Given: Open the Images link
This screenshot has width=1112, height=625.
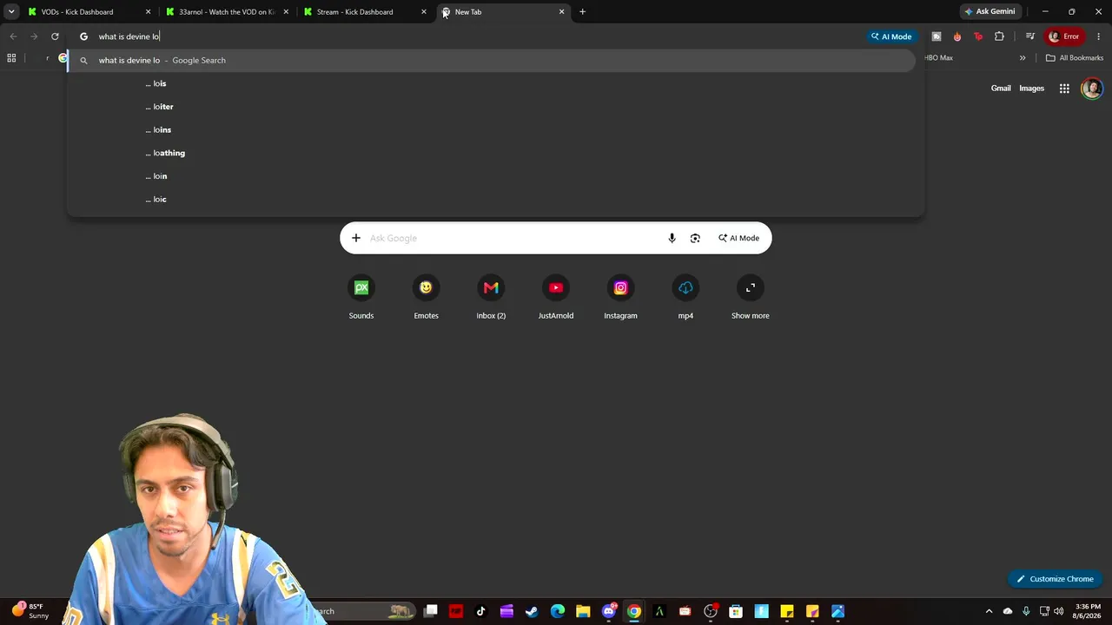Looking at the screenshot, I should [x=1031, y=88].
